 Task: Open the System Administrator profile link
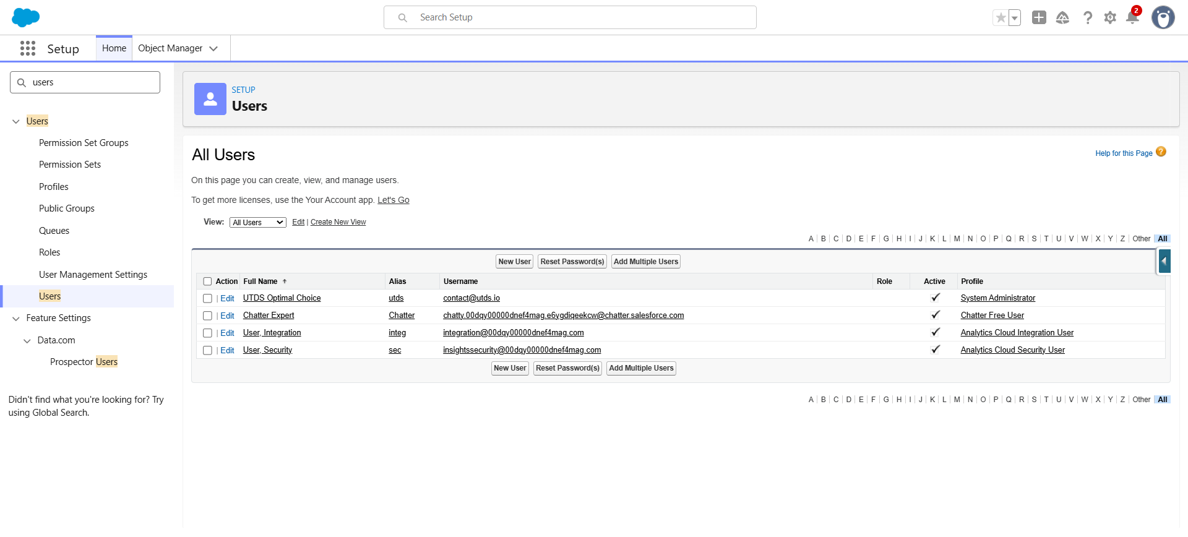998,298
